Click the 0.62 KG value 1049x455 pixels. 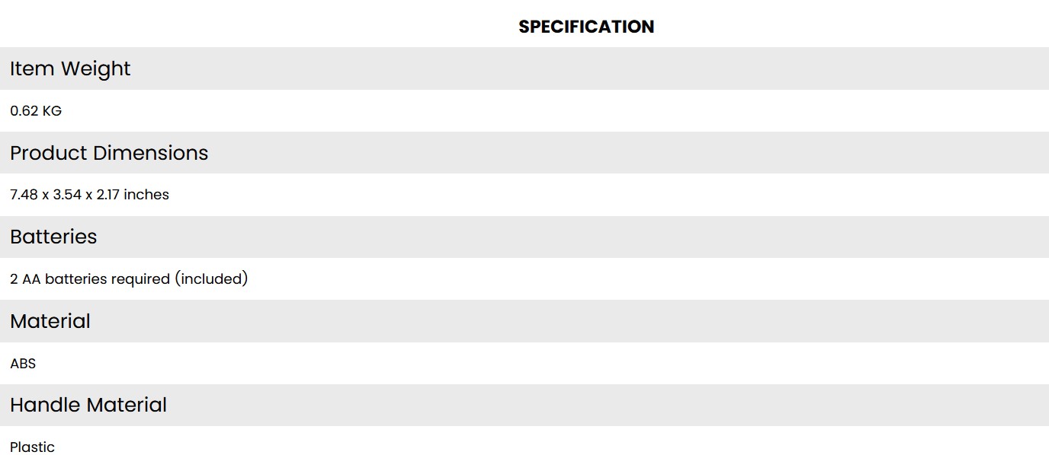tap(36, 111)
